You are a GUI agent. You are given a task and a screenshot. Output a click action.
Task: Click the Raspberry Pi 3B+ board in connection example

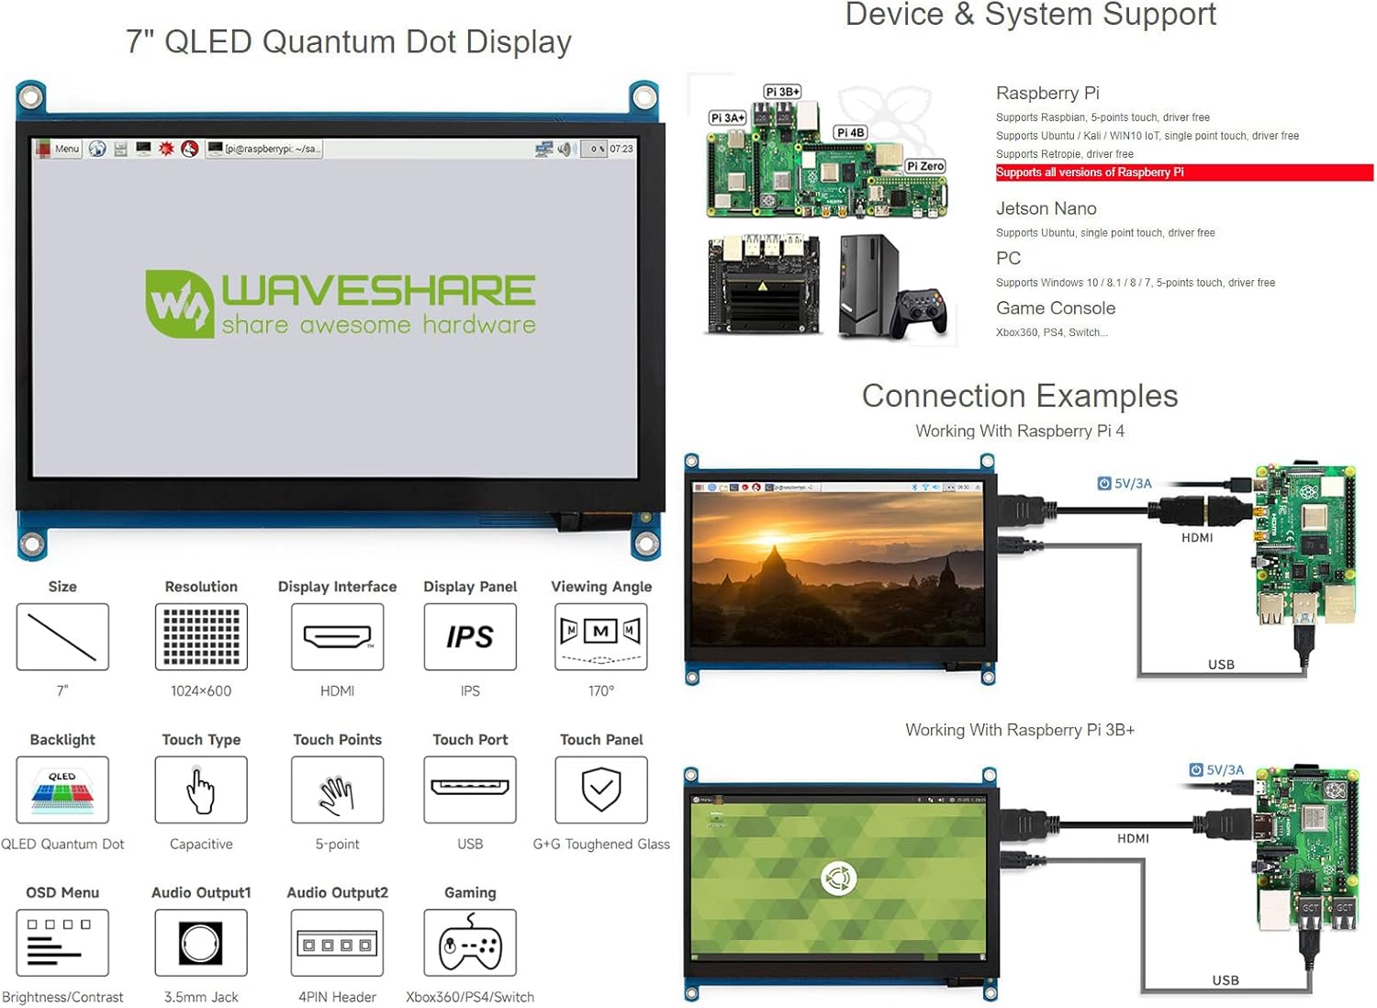click(1307, 849)
